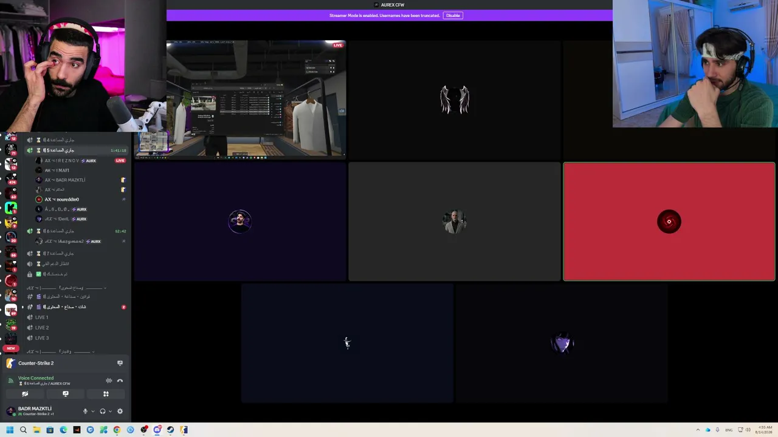
Task: Open OneDrive cloud icon in system tray
Action: 707,430
